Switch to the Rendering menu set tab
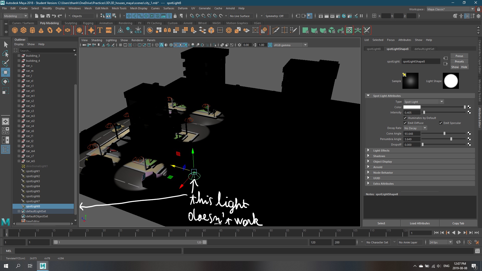Image resolution: width=482 pixels, height=271 pixels. tap(126, 23)
